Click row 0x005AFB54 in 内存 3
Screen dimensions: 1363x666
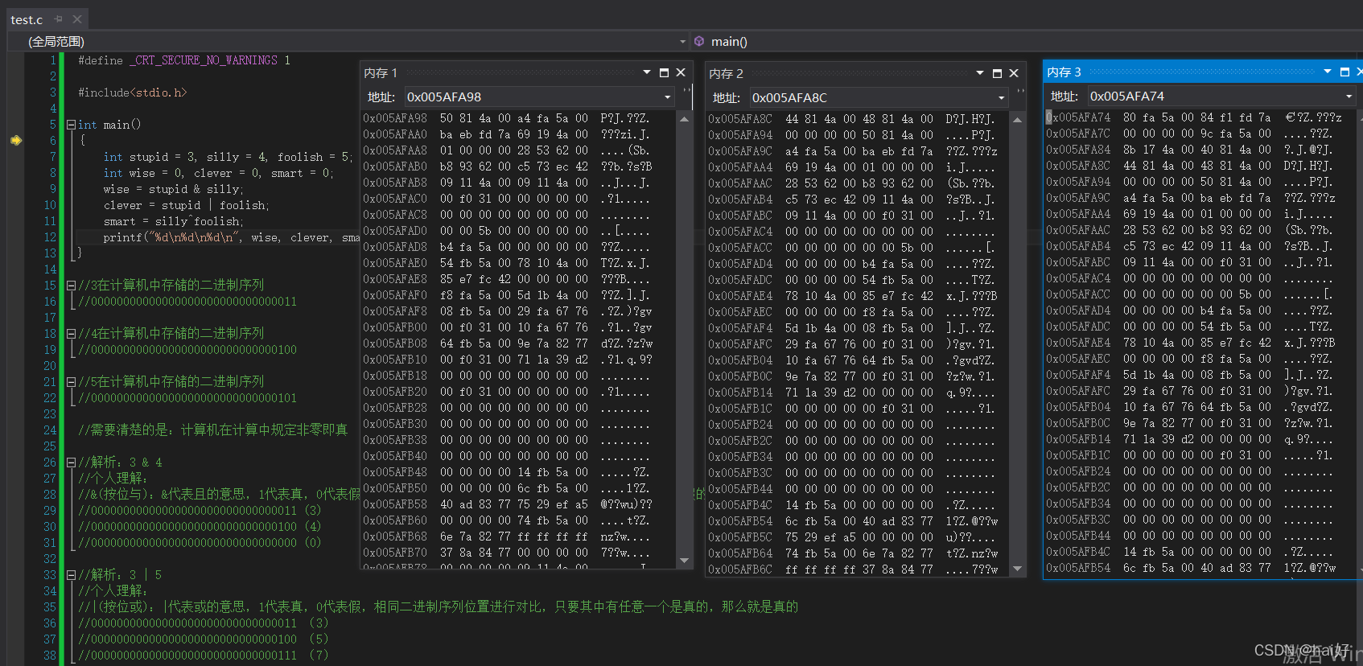point(1192,568)
